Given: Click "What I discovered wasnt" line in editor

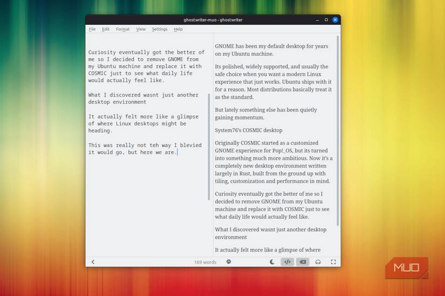Looking at the screenshot, I should pyautogui.click(x=143, y=98).
